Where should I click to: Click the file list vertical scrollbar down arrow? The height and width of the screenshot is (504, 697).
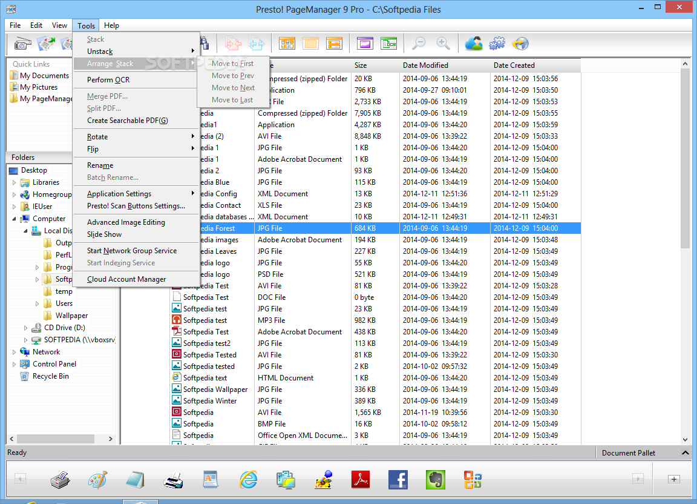tap(685, 439)
